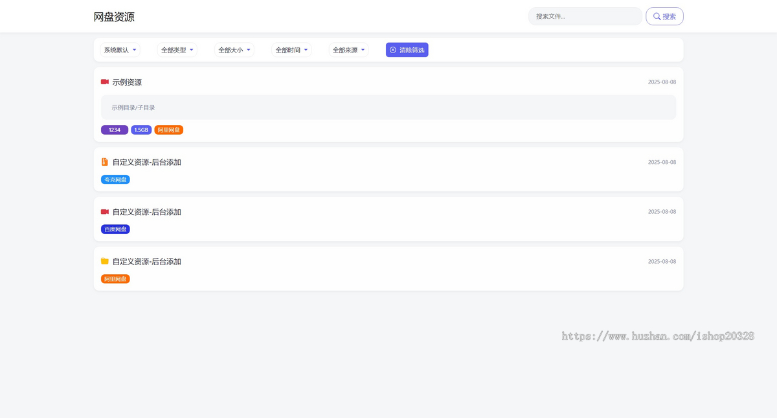The width and height of the screenshot is (777, 418).
Task: Click the purple 1234 tag
Action: (x=115, y=130)
